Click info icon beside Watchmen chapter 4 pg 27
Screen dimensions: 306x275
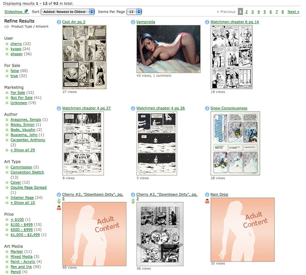(59, 108)
